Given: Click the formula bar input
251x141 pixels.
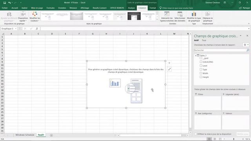Looking at the screenshot, I should (144, 29).
